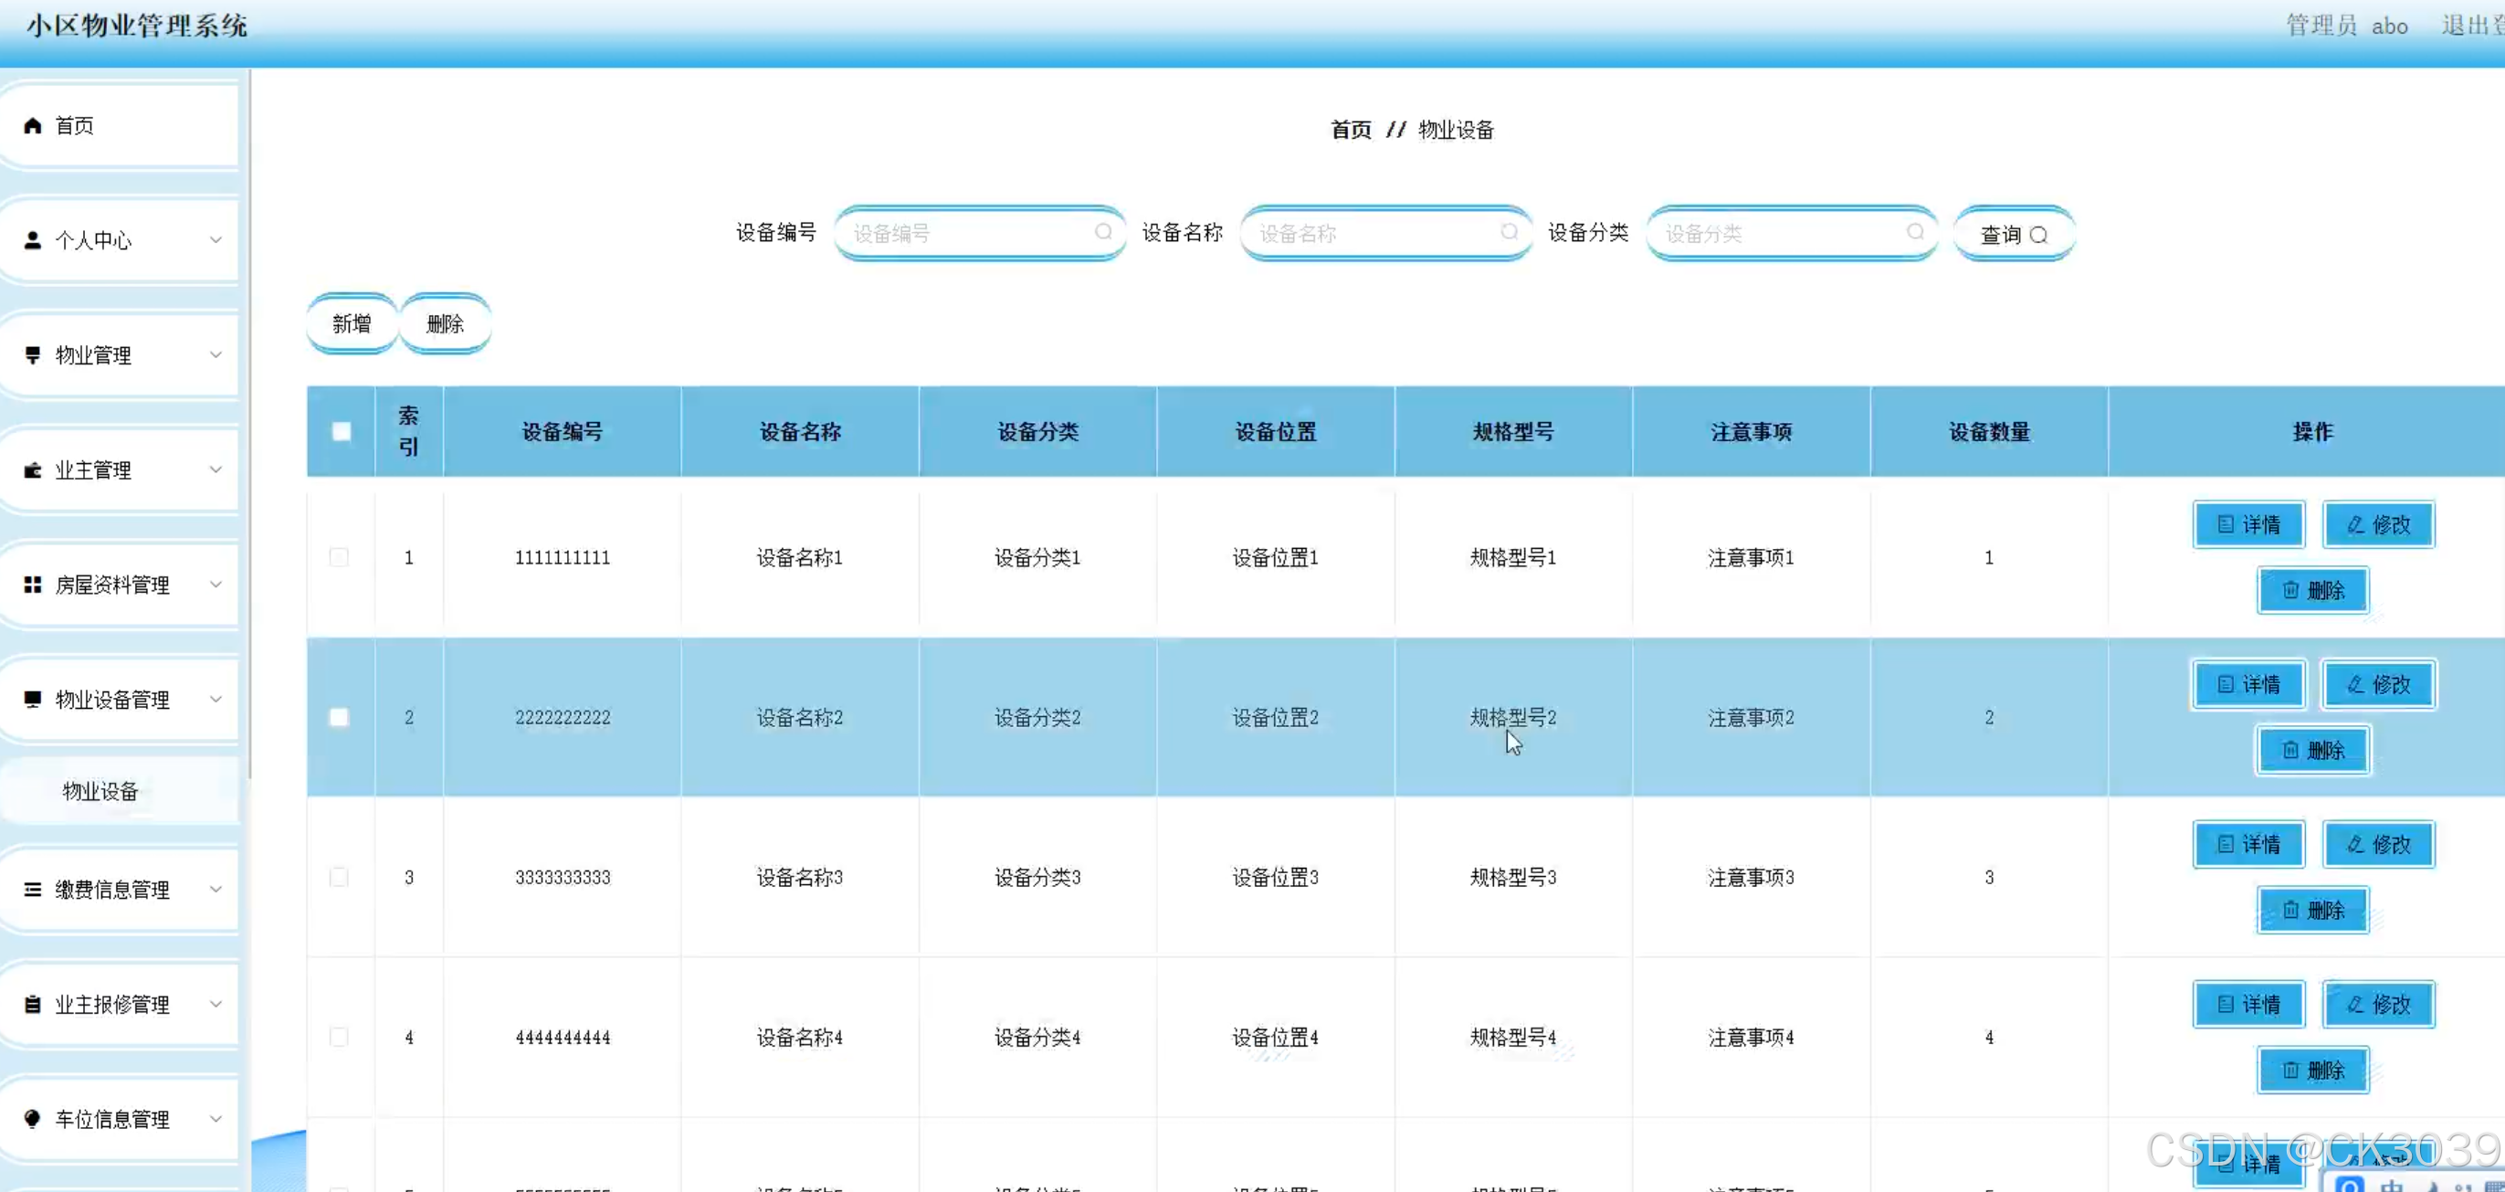The height and width of the screenshot is (1192, 2505).
Task: Click the home icon beside 首页 in sidebar
Action: tap(33, 125)
